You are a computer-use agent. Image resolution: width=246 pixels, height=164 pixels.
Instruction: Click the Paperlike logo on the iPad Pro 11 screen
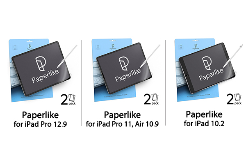[127, 69]
